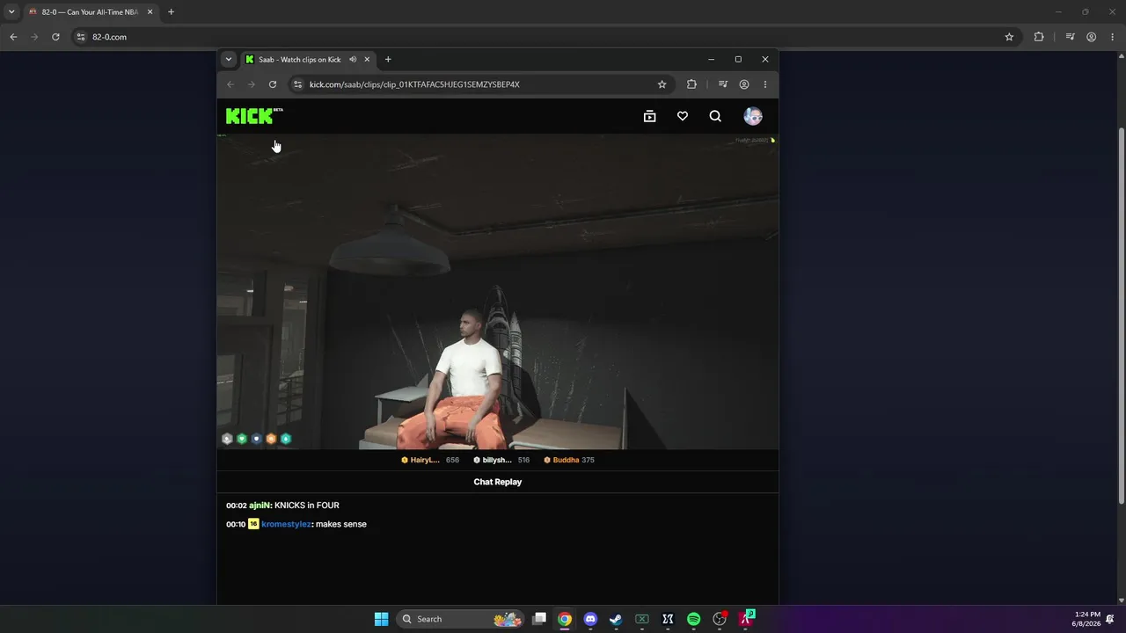The image size is (1126, 633).
Task: Select HairyL... in the gifter leaderboard
Action: pos(430,460)
